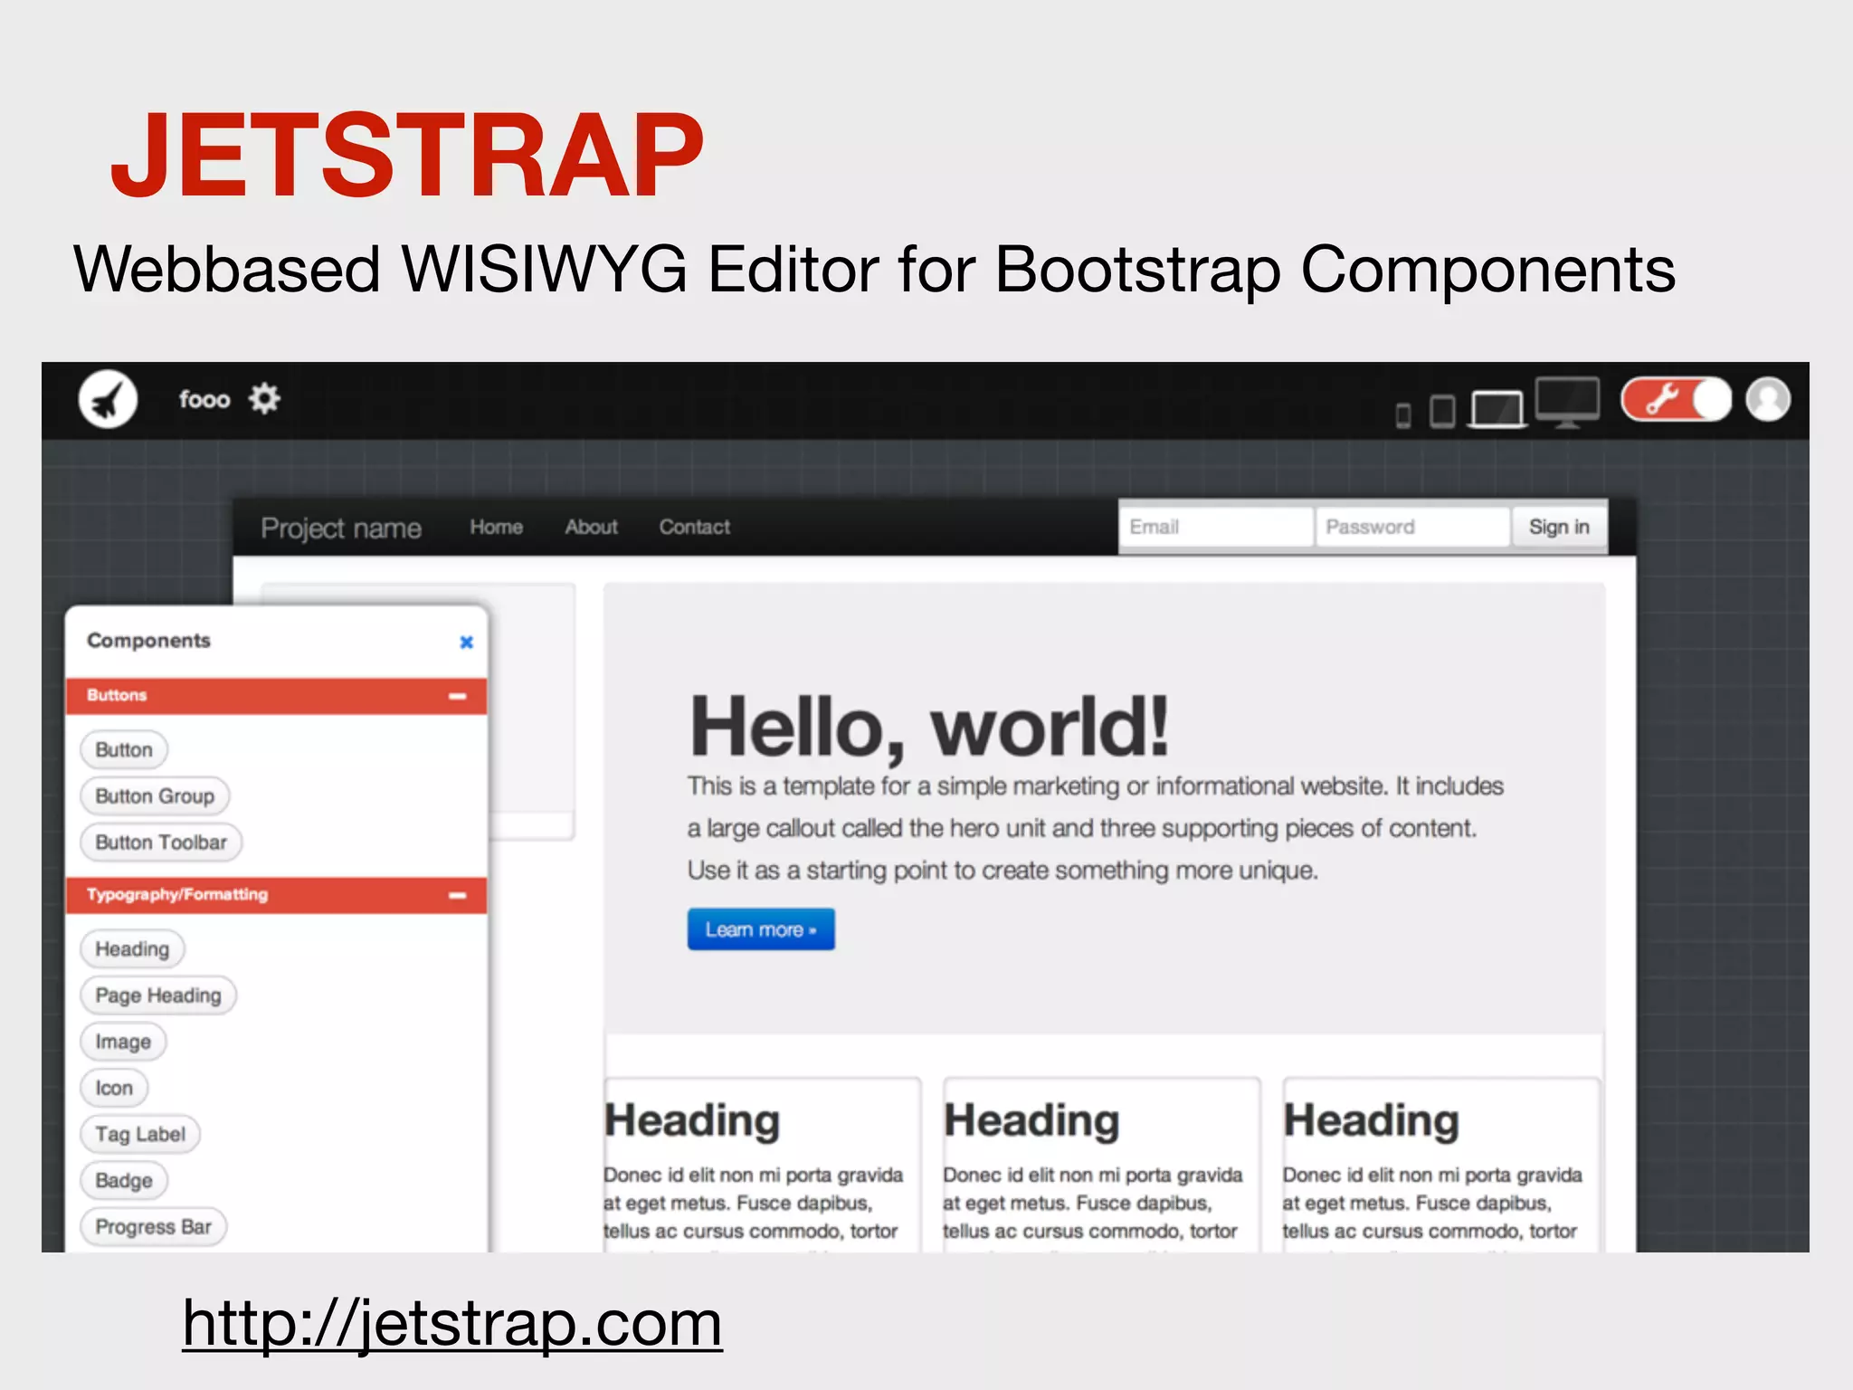The image size is (1853, 1390).
Task: Click the Components panel title
Action: click(148, 640)
